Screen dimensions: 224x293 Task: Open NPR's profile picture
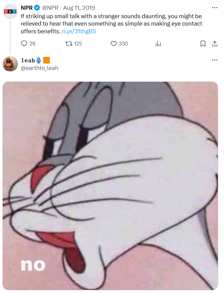[x=10, y=11]
